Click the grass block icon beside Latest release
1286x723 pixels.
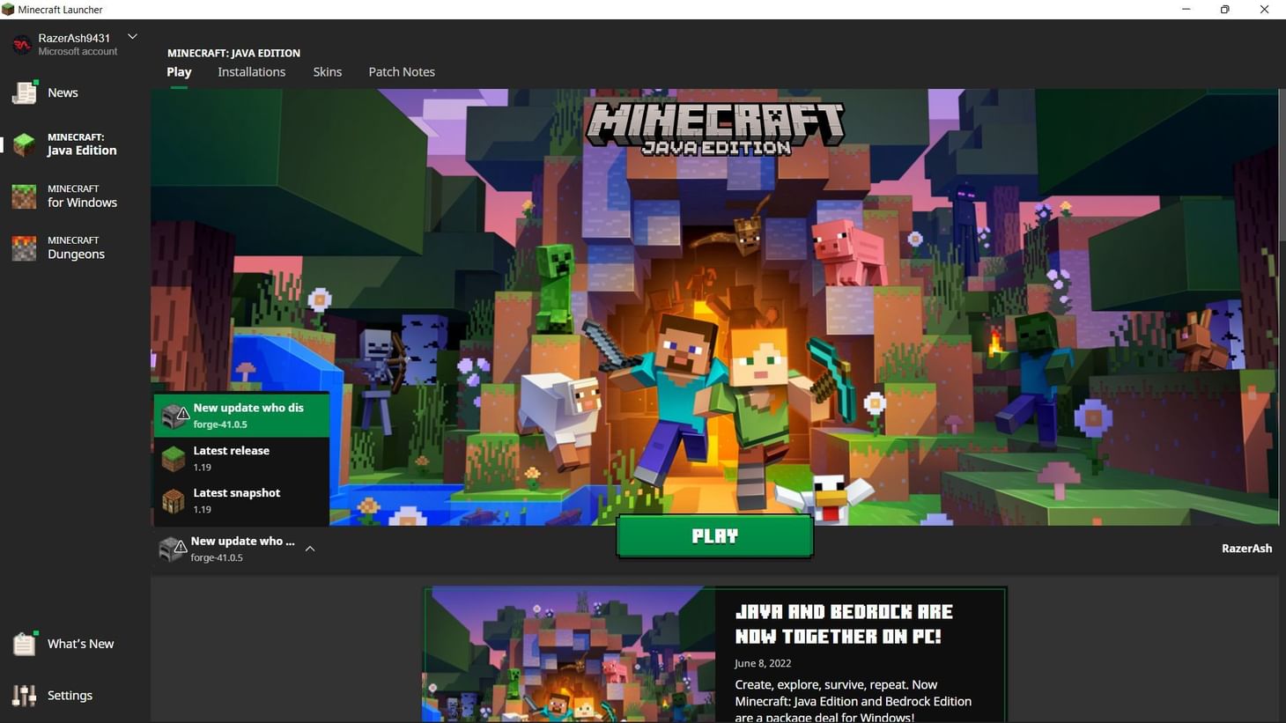(174, 457)
